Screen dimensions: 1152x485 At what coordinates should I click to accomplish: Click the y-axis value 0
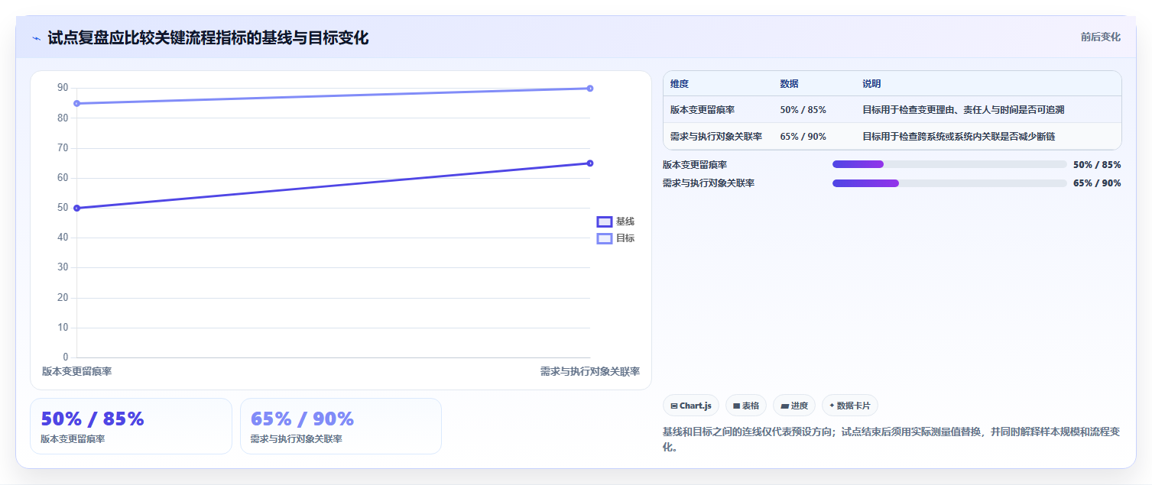tap(66, 357)
